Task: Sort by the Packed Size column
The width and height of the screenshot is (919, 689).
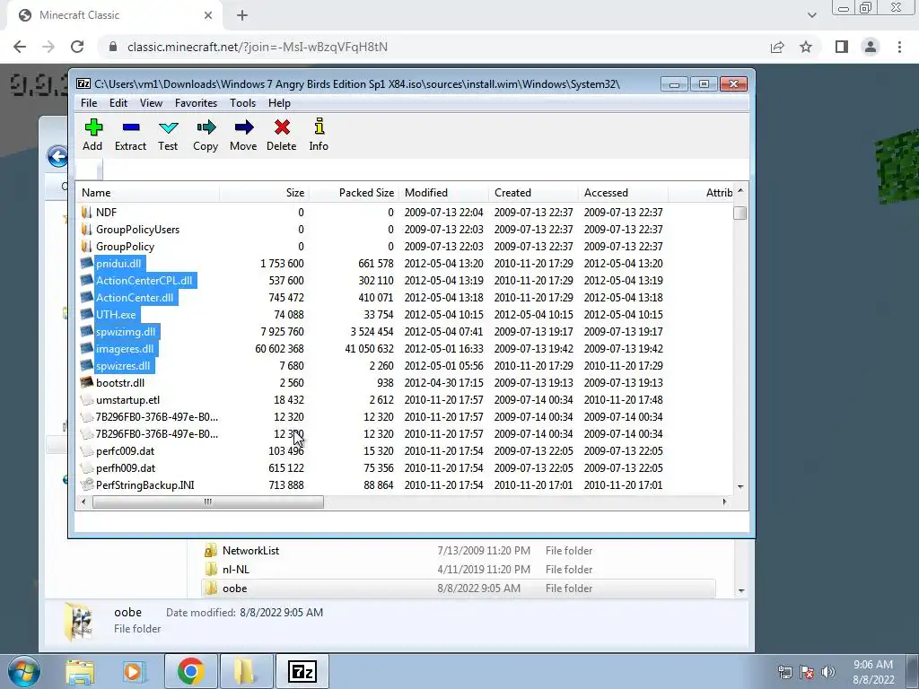Action: coord(354,193)
